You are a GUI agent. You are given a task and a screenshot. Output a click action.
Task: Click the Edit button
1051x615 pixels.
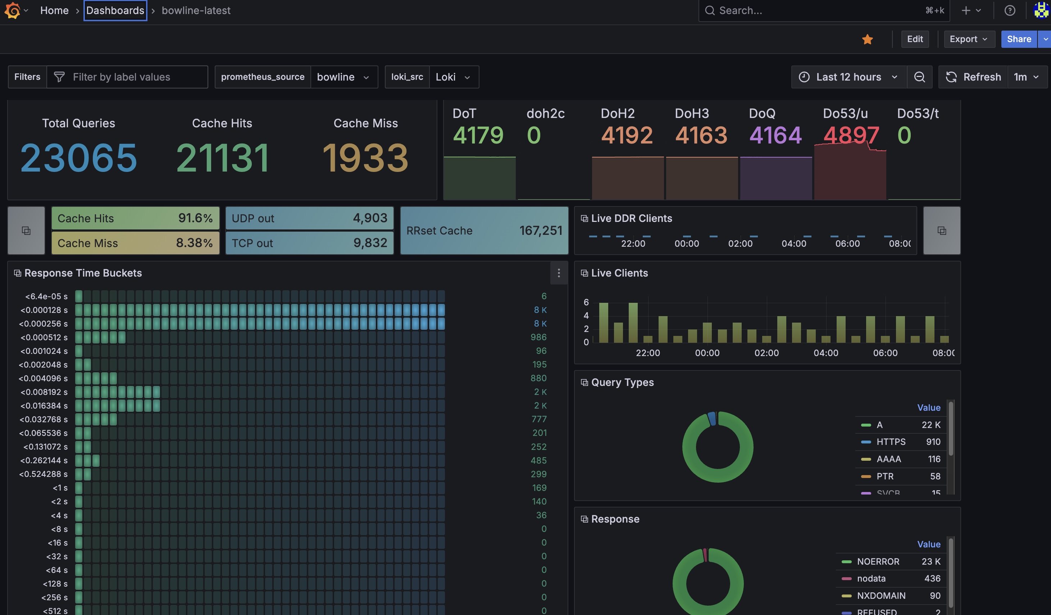[915, 39]
